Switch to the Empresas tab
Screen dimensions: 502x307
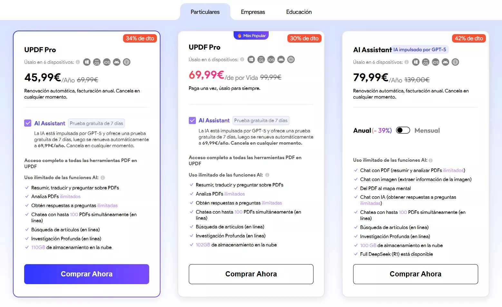pos(253,12)
